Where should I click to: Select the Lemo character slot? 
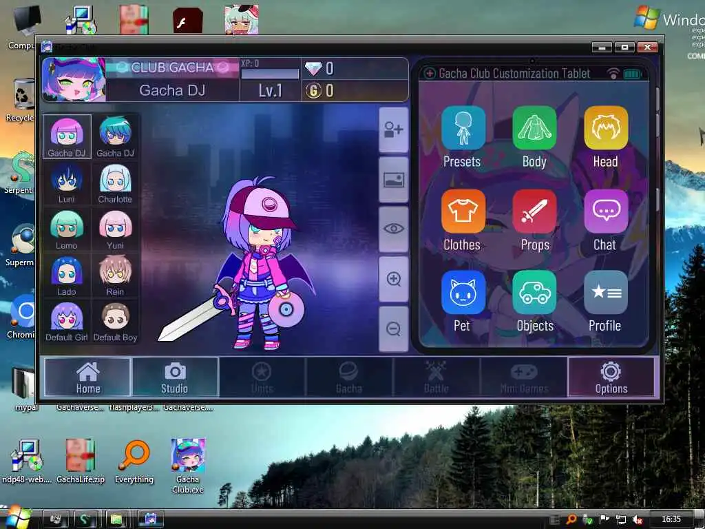point(67,229)
